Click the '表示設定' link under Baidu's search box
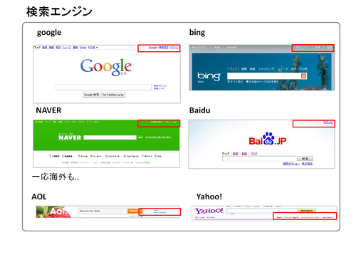The image size is (356, 267). [307, 164]
